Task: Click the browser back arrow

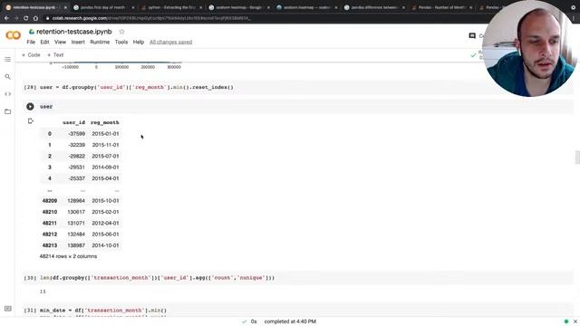Action: pyautogui.click(x=6, y=18)
